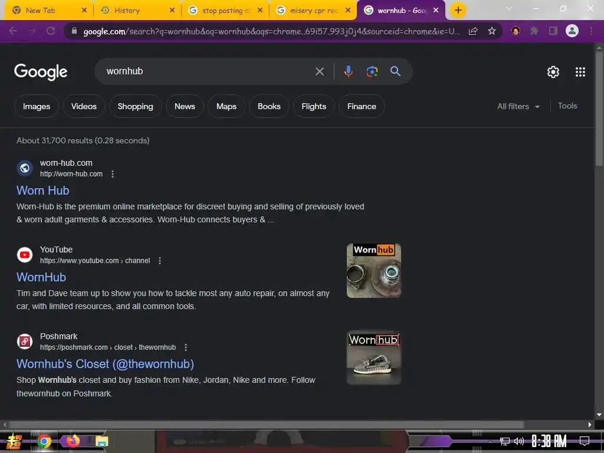Switch to the 'stop posting' tab
Viewport: 604px width, 453px height.
coord(225,11)
